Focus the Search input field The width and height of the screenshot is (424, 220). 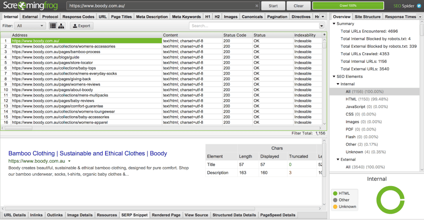[x=254, y=26]
